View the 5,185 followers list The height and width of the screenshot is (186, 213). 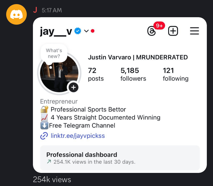click(133, 74)
